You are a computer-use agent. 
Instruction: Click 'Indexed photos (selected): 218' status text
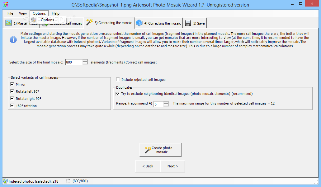pos(34,181)
